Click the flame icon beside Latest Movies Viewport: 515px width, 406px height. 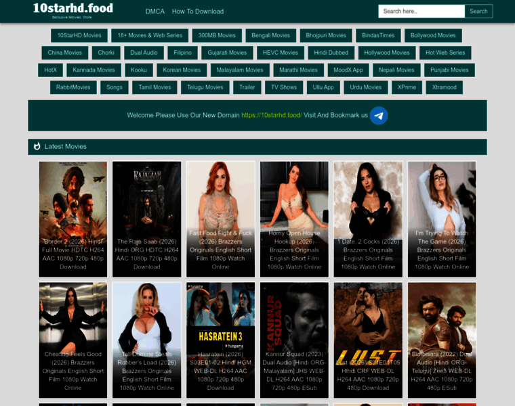[37, 146]
